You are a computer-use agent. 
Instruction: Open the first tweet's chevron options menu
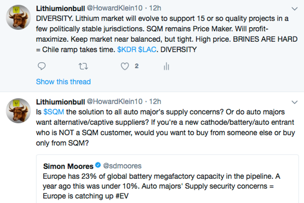(x=294, y=8)
